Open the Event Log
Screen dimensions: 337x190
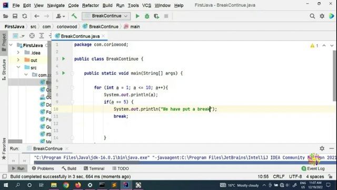313,168
